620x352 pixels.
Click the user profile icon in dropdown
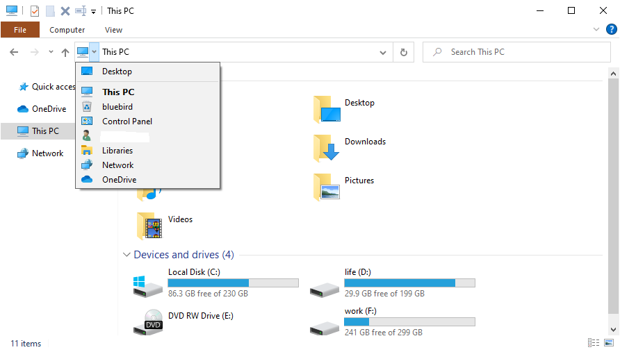[87, 136]
